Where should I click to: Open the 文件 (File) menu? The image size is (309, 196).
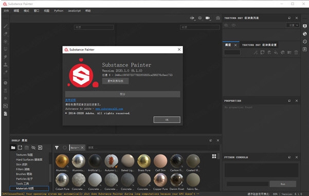point(6,11)
